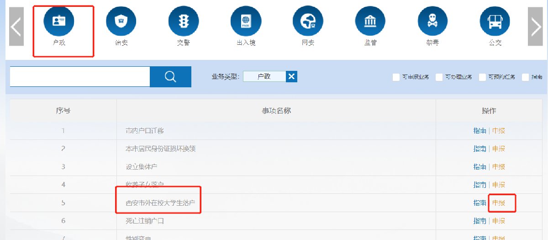Click the 业务类型 label

point(225,77)
